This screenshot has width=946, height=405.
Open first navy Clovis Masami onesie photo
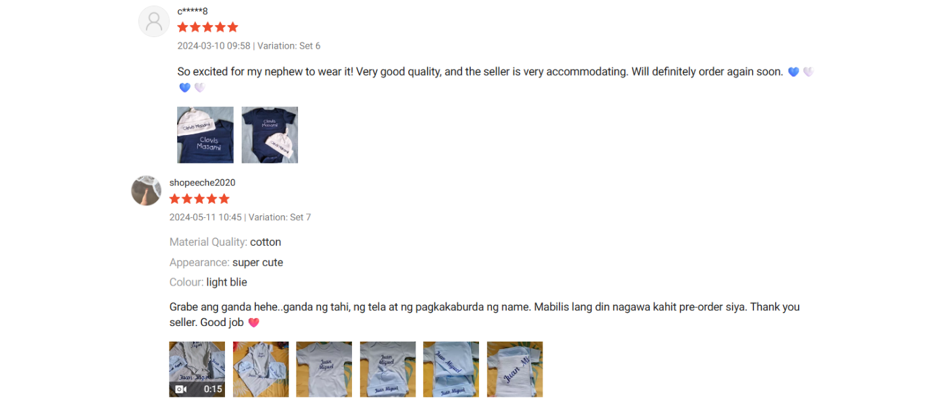tap(205, 135)
